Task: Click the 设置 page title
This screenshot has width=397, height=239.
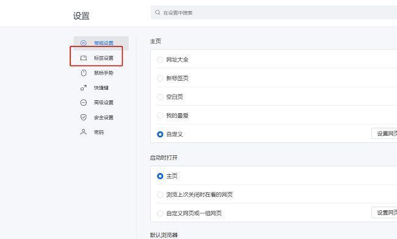Action: click(x=81, y=16)
